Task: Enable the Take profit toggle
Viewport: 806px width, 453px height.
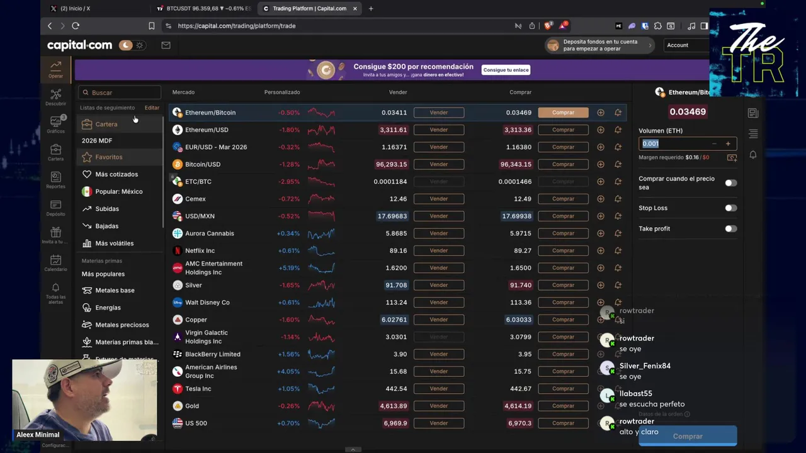Action: point(730,228)
